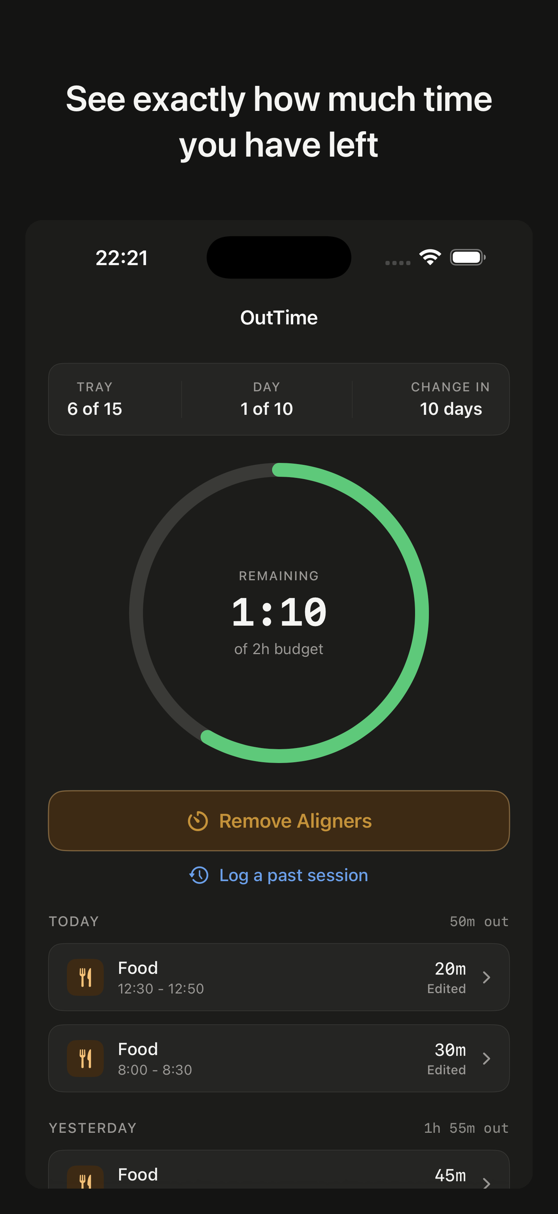Select the Food utensils icon on the 12:30 entry
This screenshot has width=558, height=1214.
coord(86,977)
